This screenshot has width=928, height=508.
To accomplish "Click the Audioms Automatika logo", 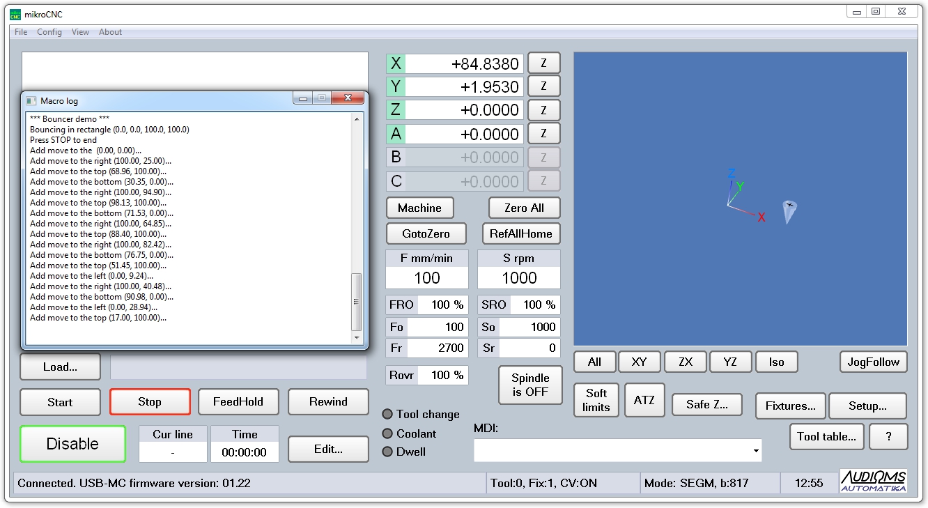I will 873,481.
